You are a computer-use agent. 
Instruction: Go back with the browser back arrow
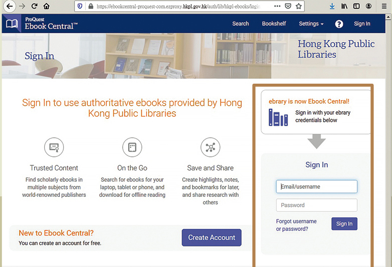(x=10, y=6)
